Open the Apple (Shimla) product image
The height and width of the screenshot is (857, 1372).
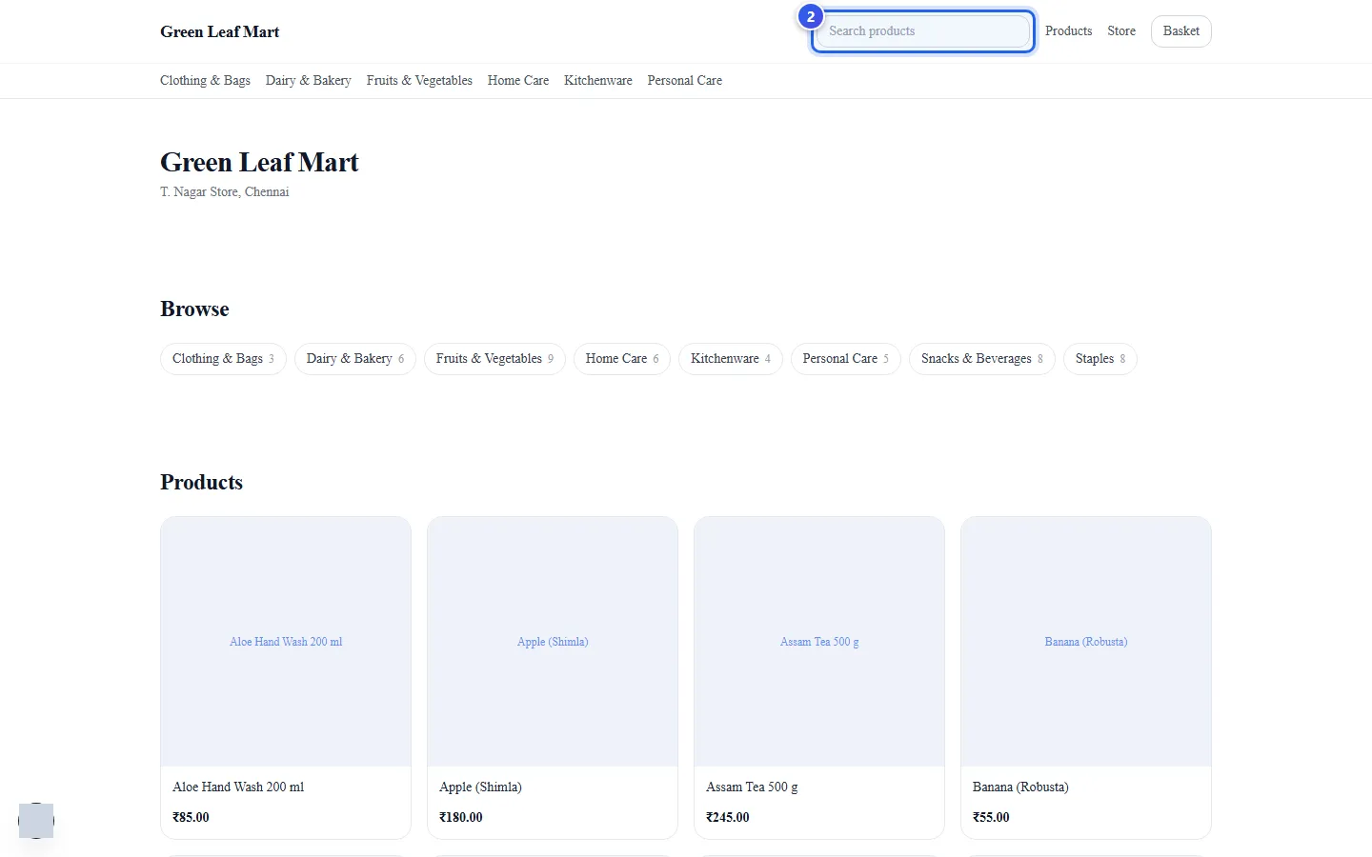tap(553, 642)
